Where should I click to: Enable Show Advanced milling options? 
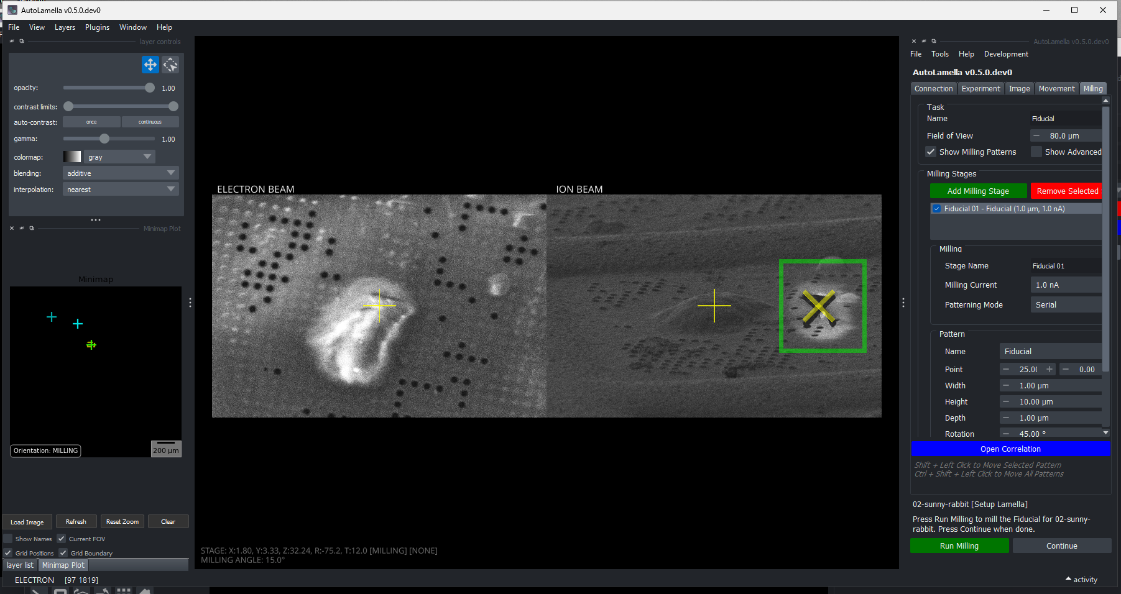pos(1036,152)
